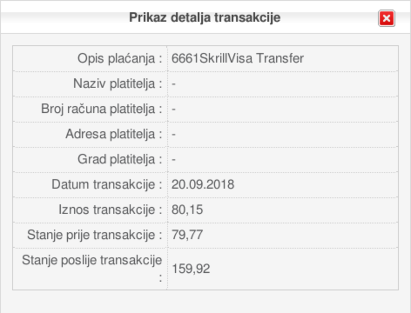Screen dimensions: 411x313
Task: Select the post-transaction balance 159,92
Action: (x=191, y=268)
